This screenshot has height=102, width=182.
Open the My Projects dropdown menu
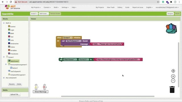tap(36, 7)
